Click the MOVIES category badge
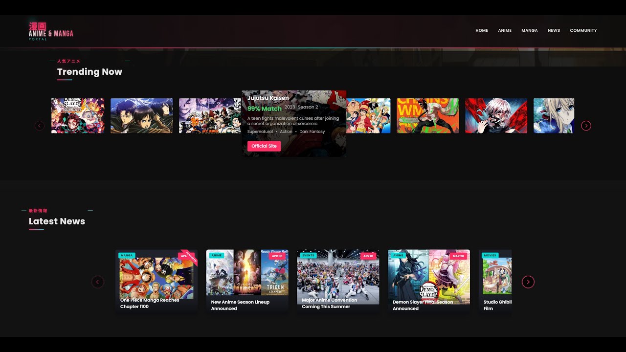Screen dimensions: 626x352 (x=490, y=255)
